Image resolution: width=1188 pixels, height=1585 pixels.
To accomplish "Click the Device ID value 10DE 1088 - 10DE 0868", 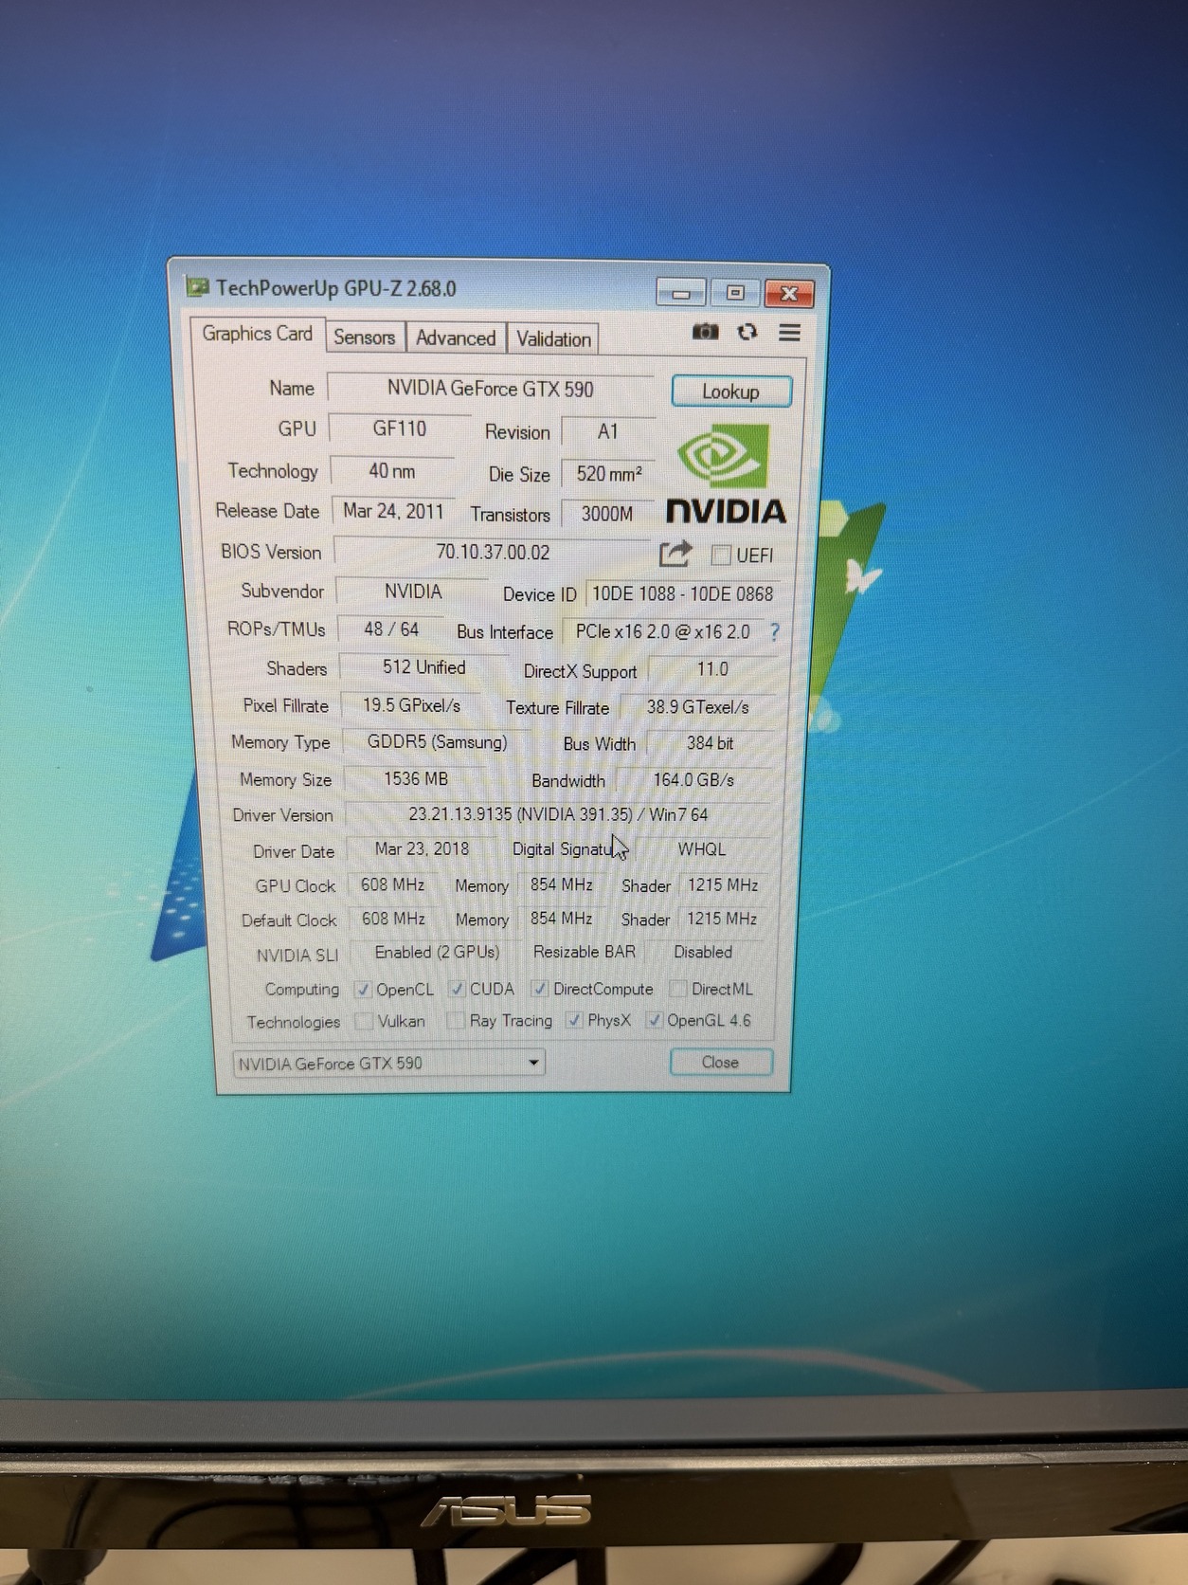I will click(x=682, y=594).
